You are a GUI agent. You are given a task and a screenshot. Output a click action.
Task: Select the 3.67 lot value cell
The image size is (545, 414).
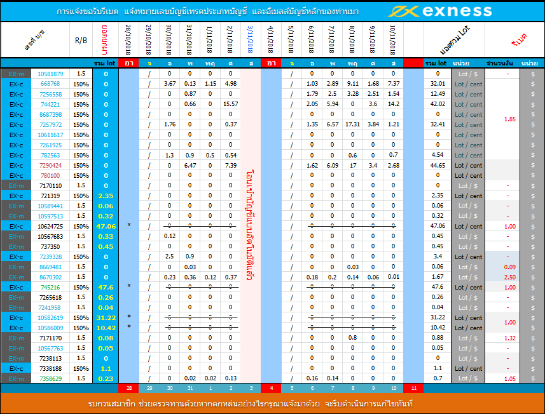[x=170, y=84]
